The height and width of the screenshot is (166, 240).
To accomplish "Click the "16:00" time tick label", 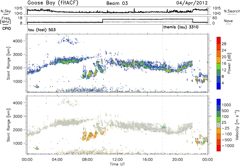I will [147, 160].
